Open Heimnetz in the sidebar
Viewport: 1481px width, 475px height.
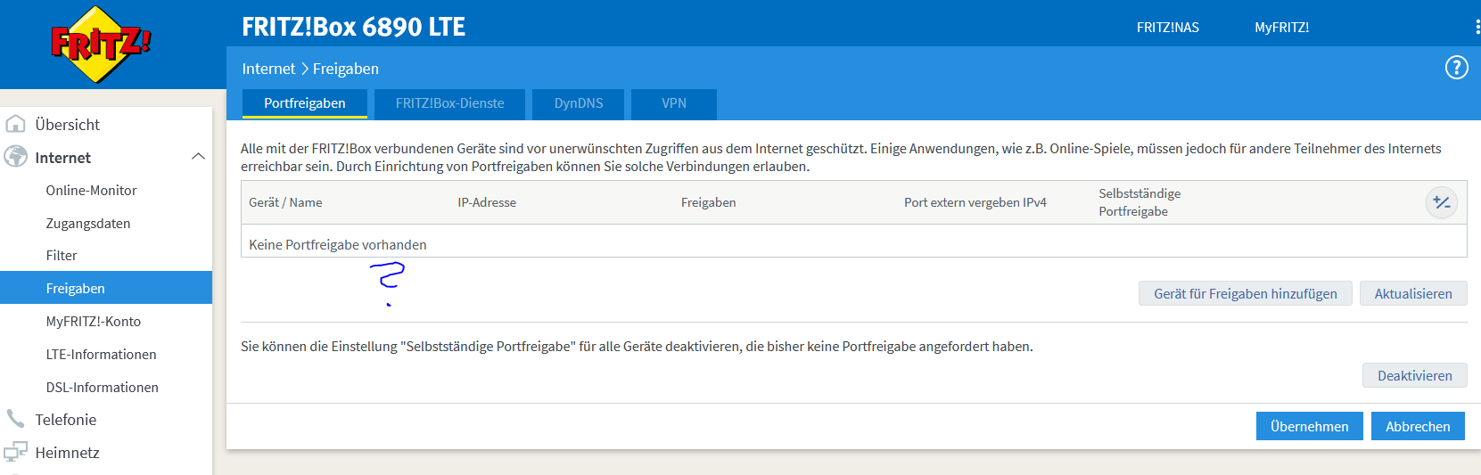(x=68, y=453)
